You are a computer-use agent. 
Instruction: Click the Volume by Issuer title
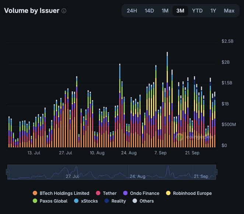[x=32, y=11]
